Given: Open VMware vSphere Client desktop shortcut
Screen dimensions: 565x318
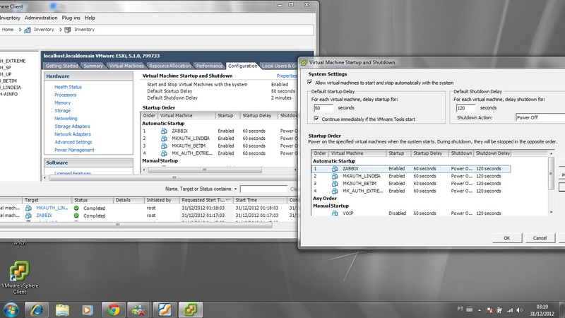Looking at the screenshot, I should click(x=20, y=278).
